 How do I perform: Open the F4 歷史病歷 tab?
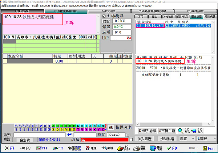(111, 11)
